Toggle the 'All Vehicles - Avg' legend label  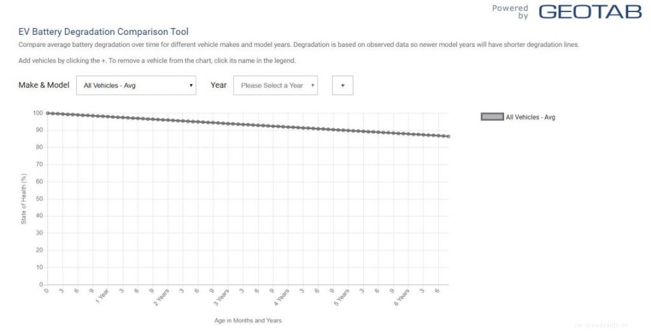[x=530, y=117]
